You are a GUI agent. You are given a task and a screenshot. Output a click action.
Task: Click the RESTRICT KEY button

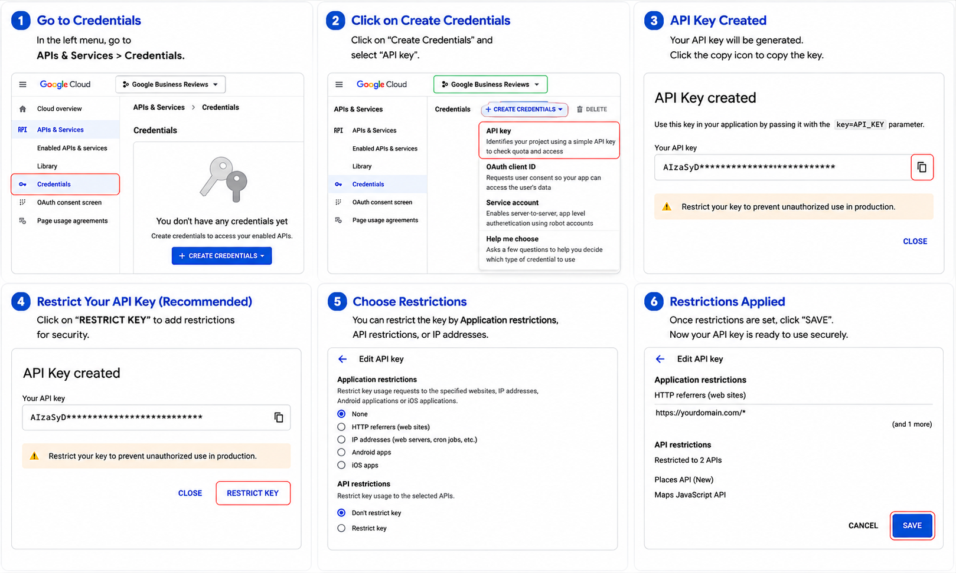point(253,493)
